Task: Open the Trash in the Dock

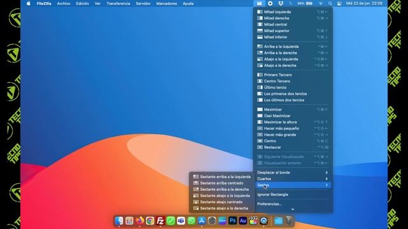Action: (x=289, y=221)
